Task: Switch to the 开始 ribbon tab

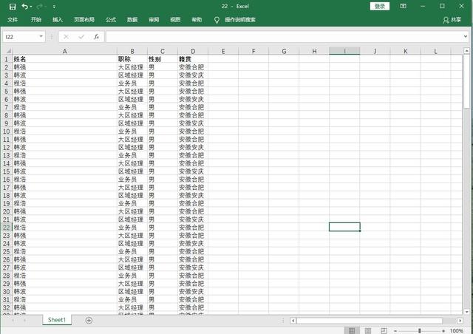Action: [36, 20]
